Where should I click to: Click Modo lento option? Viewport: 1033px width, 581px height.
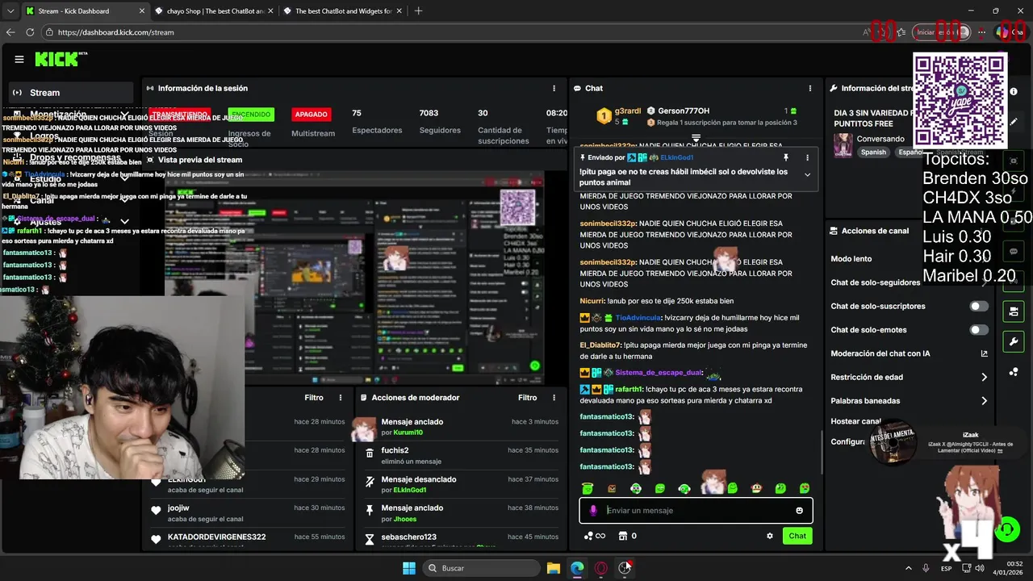coord(851,259)
